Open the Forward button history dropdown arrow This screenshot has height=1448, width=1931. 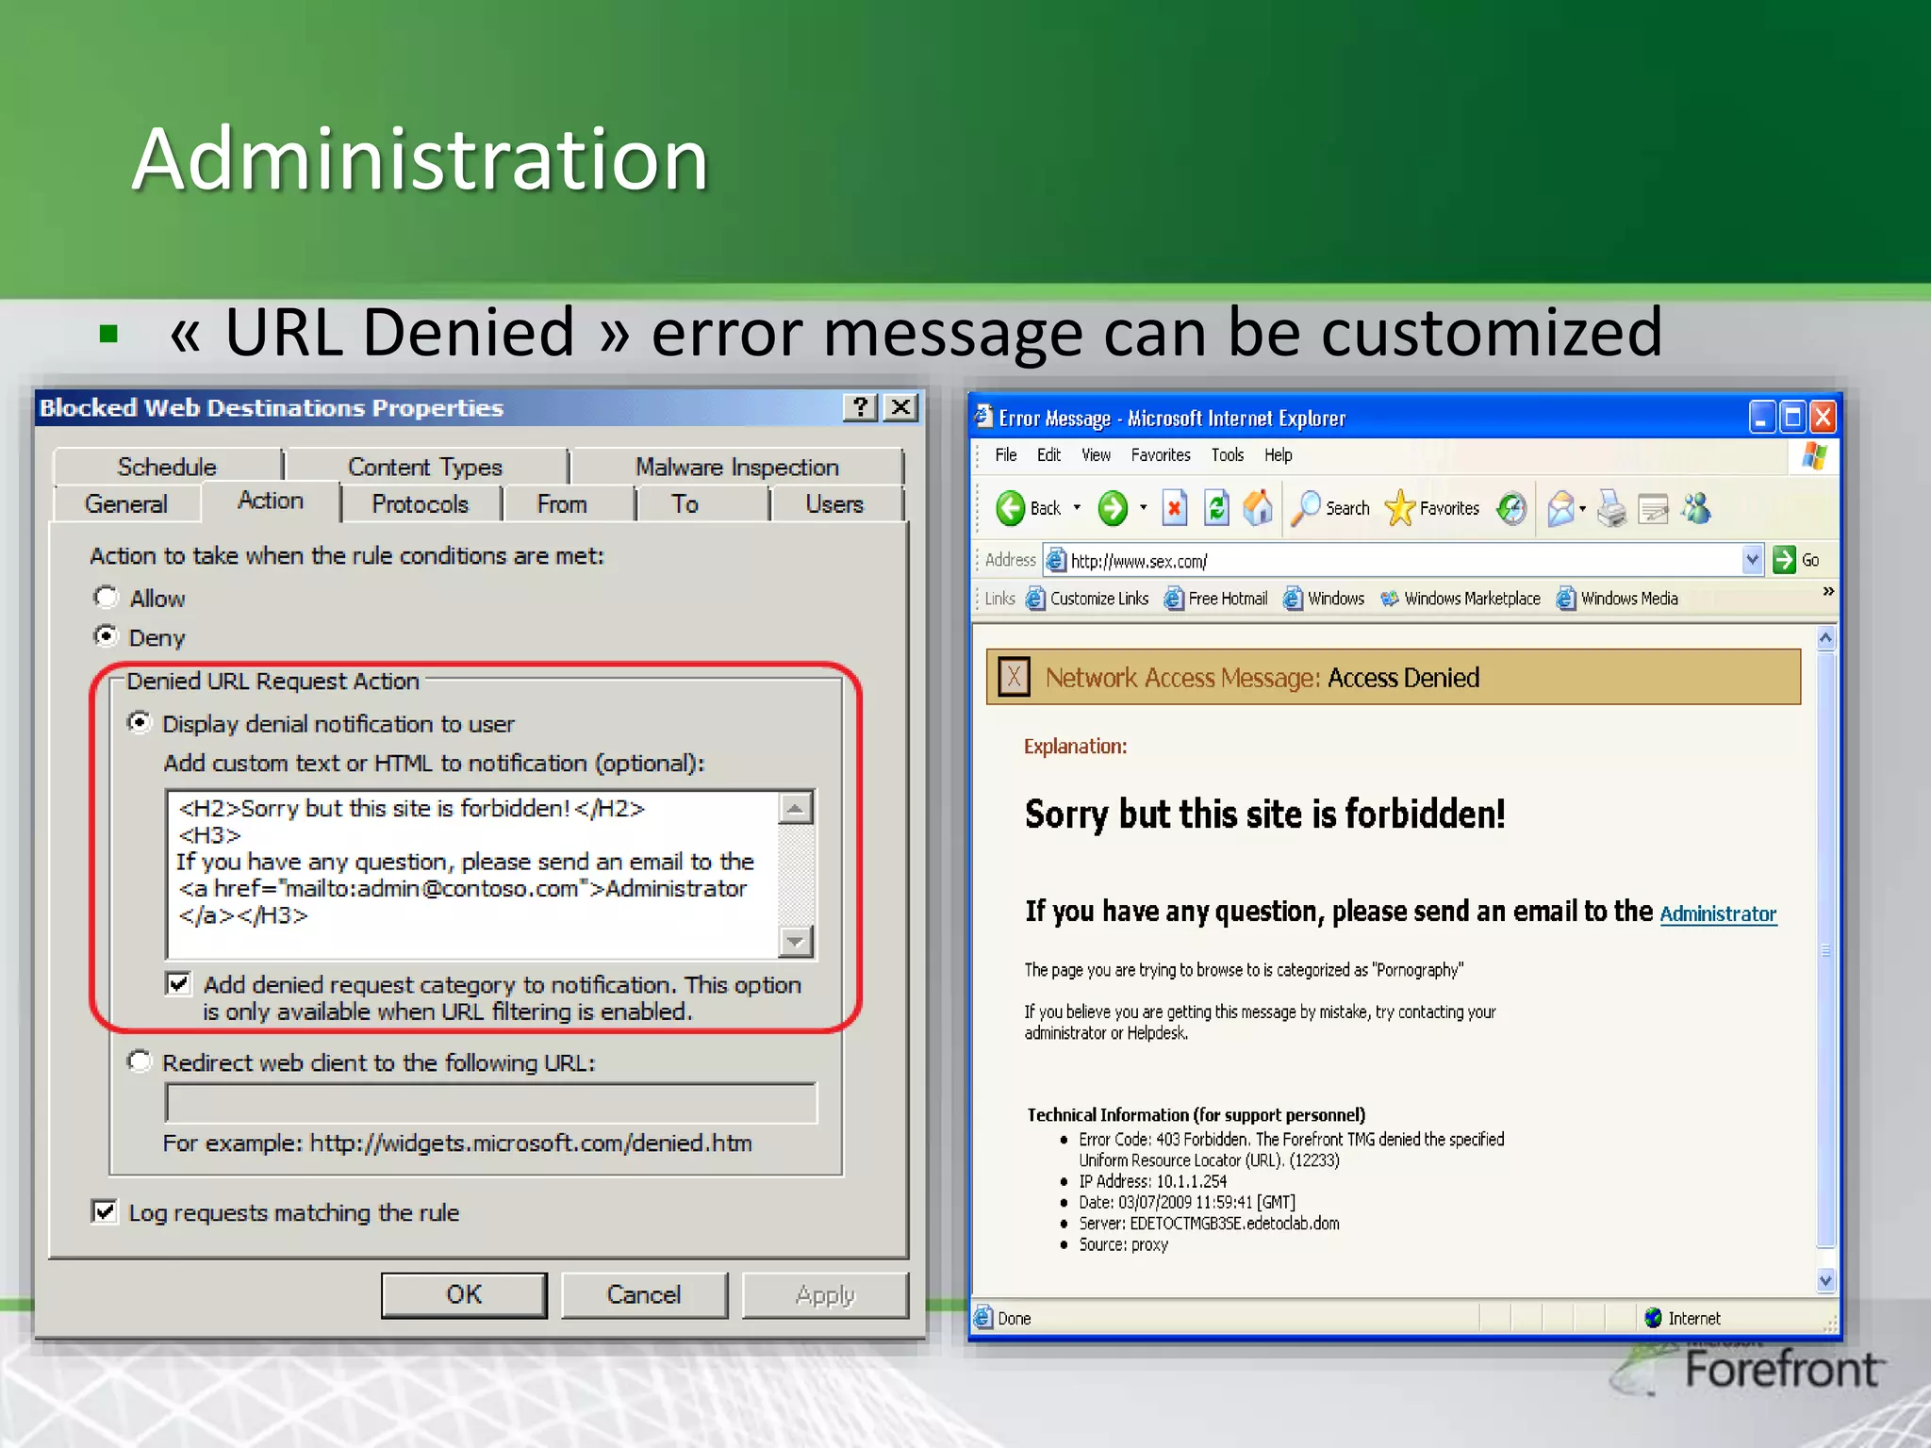pyautogui.click(x=1144, y=508)
